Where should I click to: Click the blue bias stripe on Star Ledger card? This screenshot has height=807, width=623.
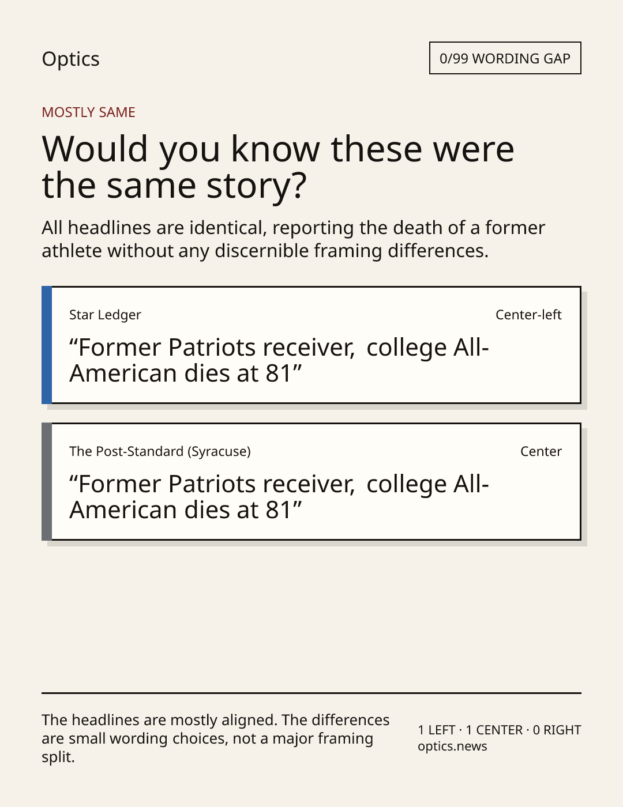tap(47, 345)
